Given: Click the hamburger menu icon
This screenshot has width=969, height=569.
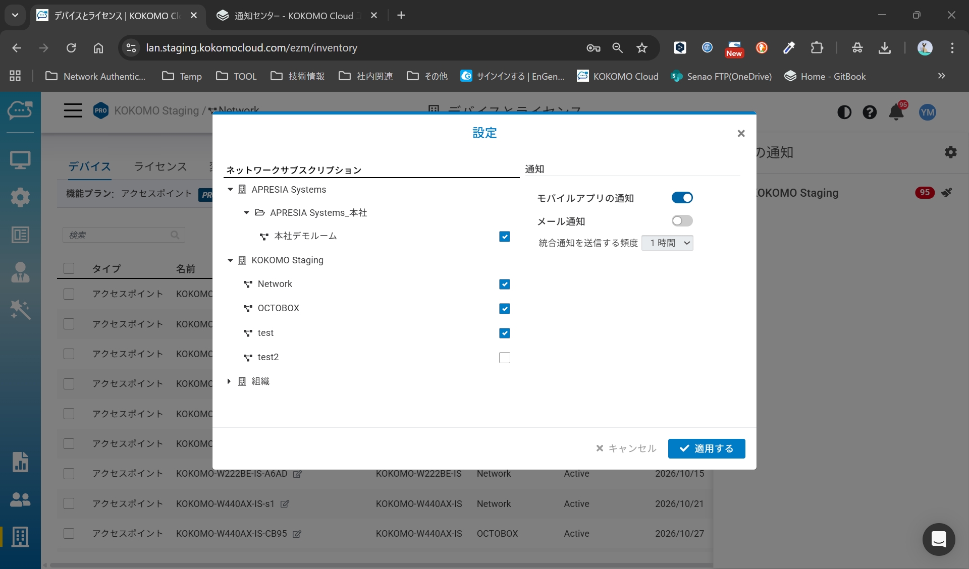Looking at the screenshot, I should coord(73,110).
